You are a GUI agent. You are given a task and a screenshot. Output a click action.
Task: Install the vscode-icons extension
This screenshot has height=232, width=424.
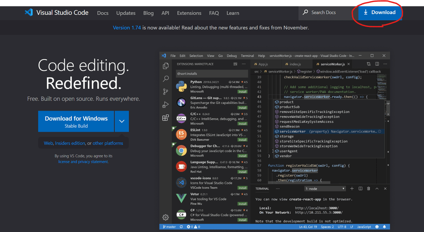242,188
